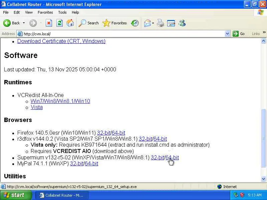
Task: Open Download Certificate (CRT, Windows) link
Action: [61, 41]
